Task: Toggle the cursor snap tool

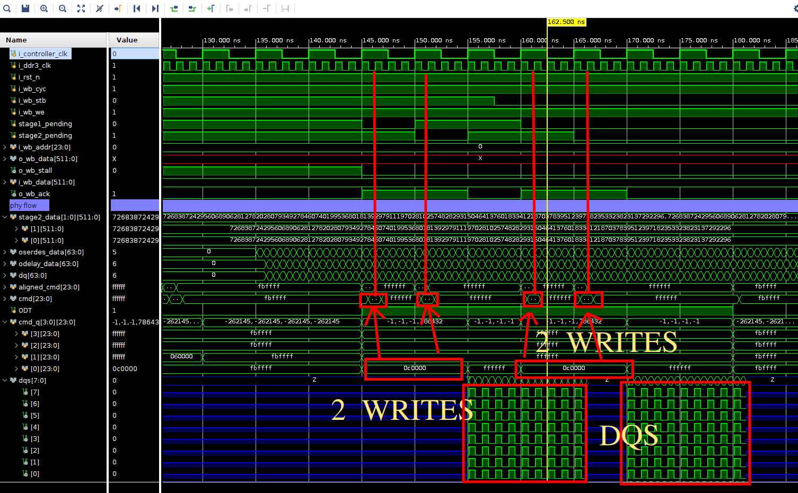Action: [x=100, y=8]
